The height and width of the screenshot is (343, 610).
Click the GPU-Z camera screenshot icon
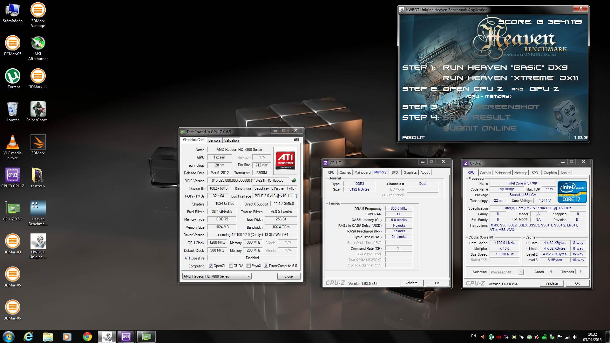coord(296,140)
